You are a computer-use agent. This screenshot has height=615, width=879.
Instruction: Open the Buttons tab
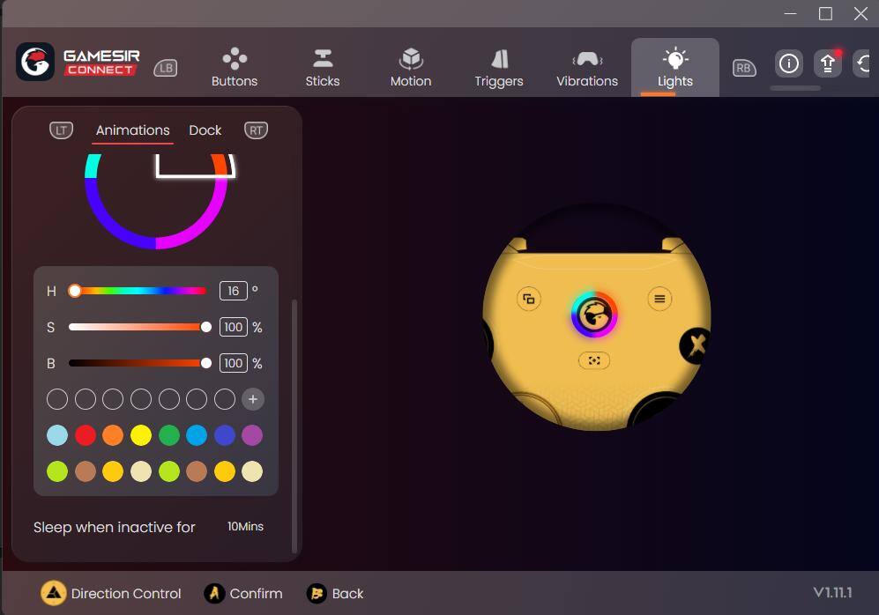click(235, 69)
